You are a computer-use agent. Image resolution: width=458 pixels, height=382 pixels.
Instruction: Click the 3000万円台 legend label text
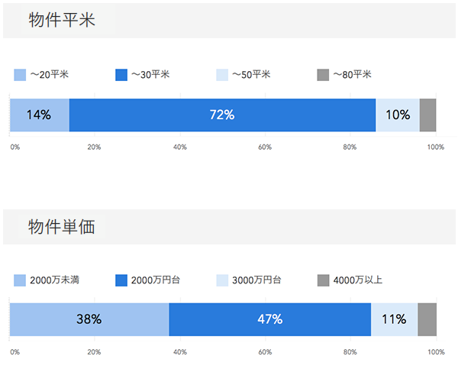[257, 280]
